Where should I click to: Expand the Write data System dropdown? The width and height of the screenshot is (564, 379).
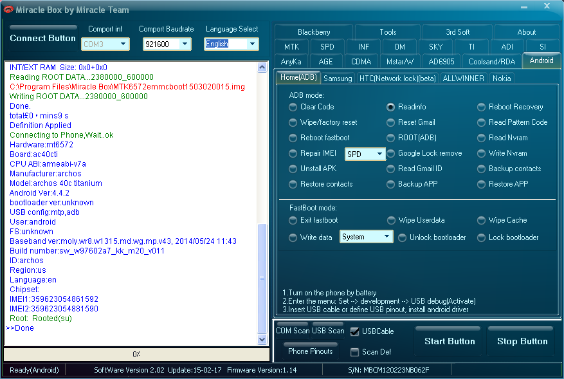[366, 237]
